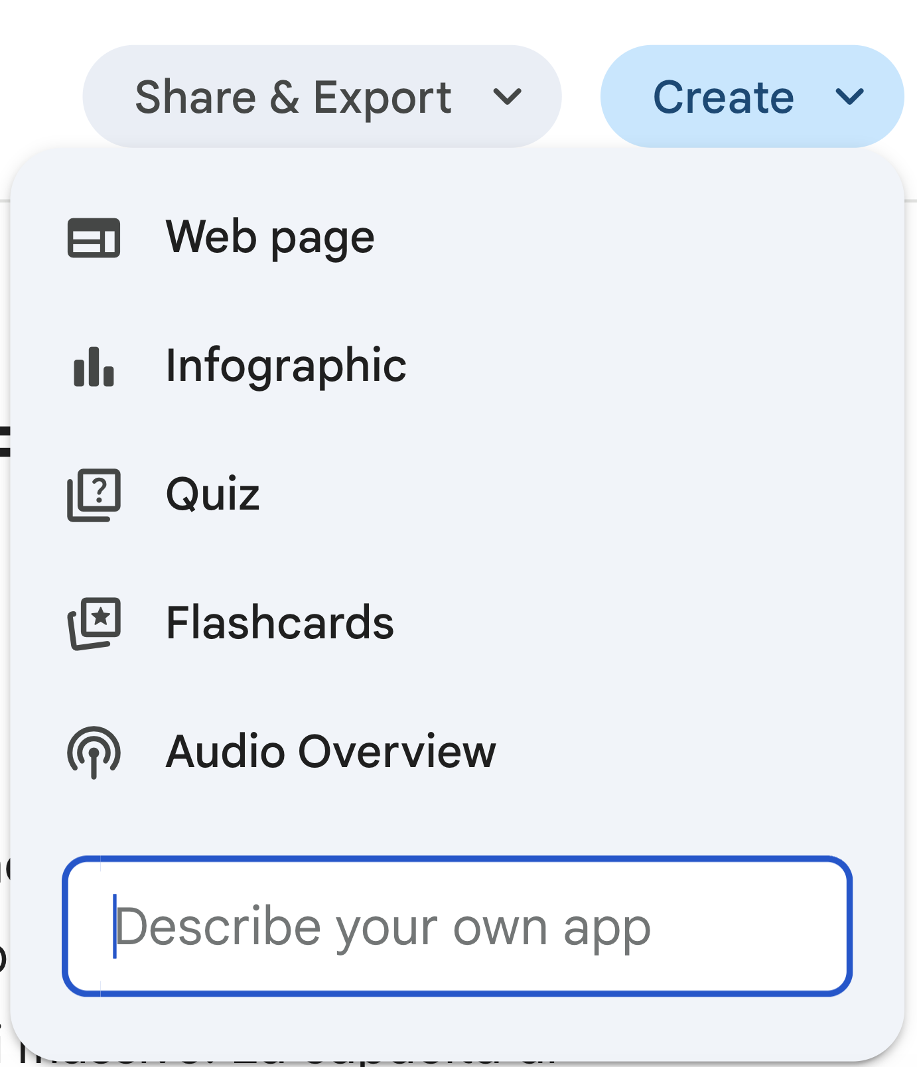
Task: Click the word 'Overview' in Audio Overview
Action: tap(397, 752)
